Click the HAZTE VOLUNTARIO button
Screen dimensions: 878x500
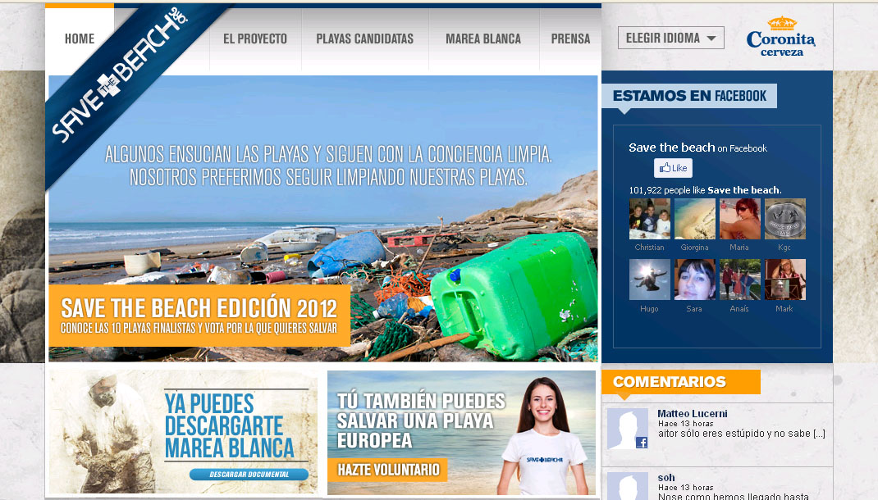388,470
